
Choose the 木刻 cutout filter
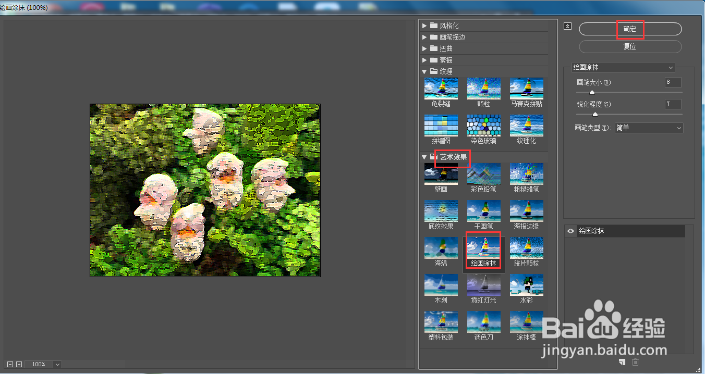point(441,285)
